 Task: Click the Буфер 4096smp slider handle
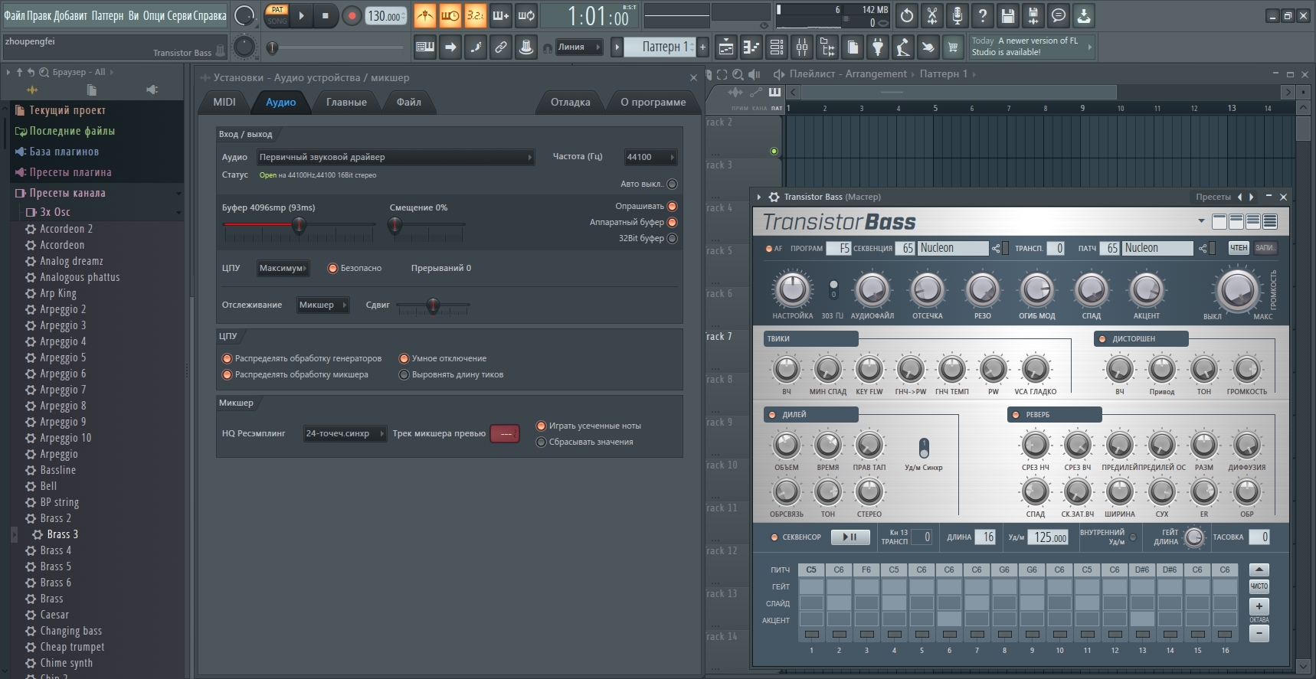299,225
